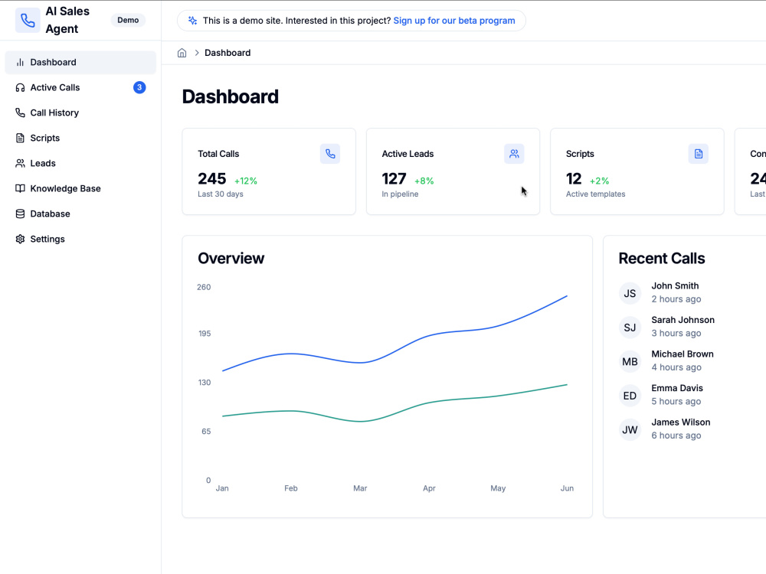This screenshot has height=574, width=766.
Task: Click the Active Calls badge showing 3
Action: [x=139, y=87]
